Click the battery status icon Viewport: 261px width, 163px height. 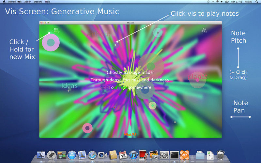point(227,2)
